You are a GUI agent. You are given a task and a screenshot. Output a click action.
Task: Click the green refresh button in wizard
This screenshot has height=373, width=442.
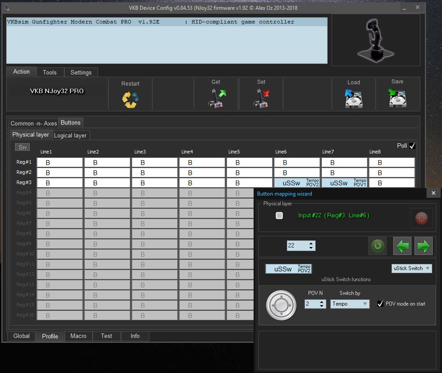point(378,246)
